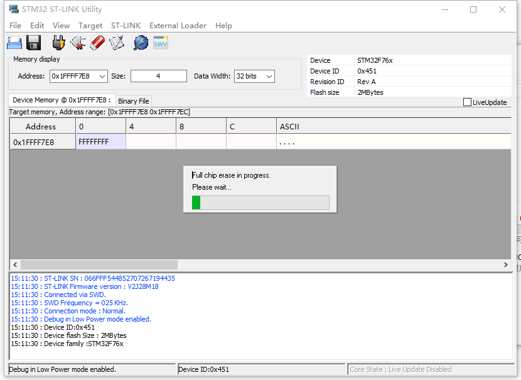Open the View menu
521x380 pixels.
click(61, 26)
